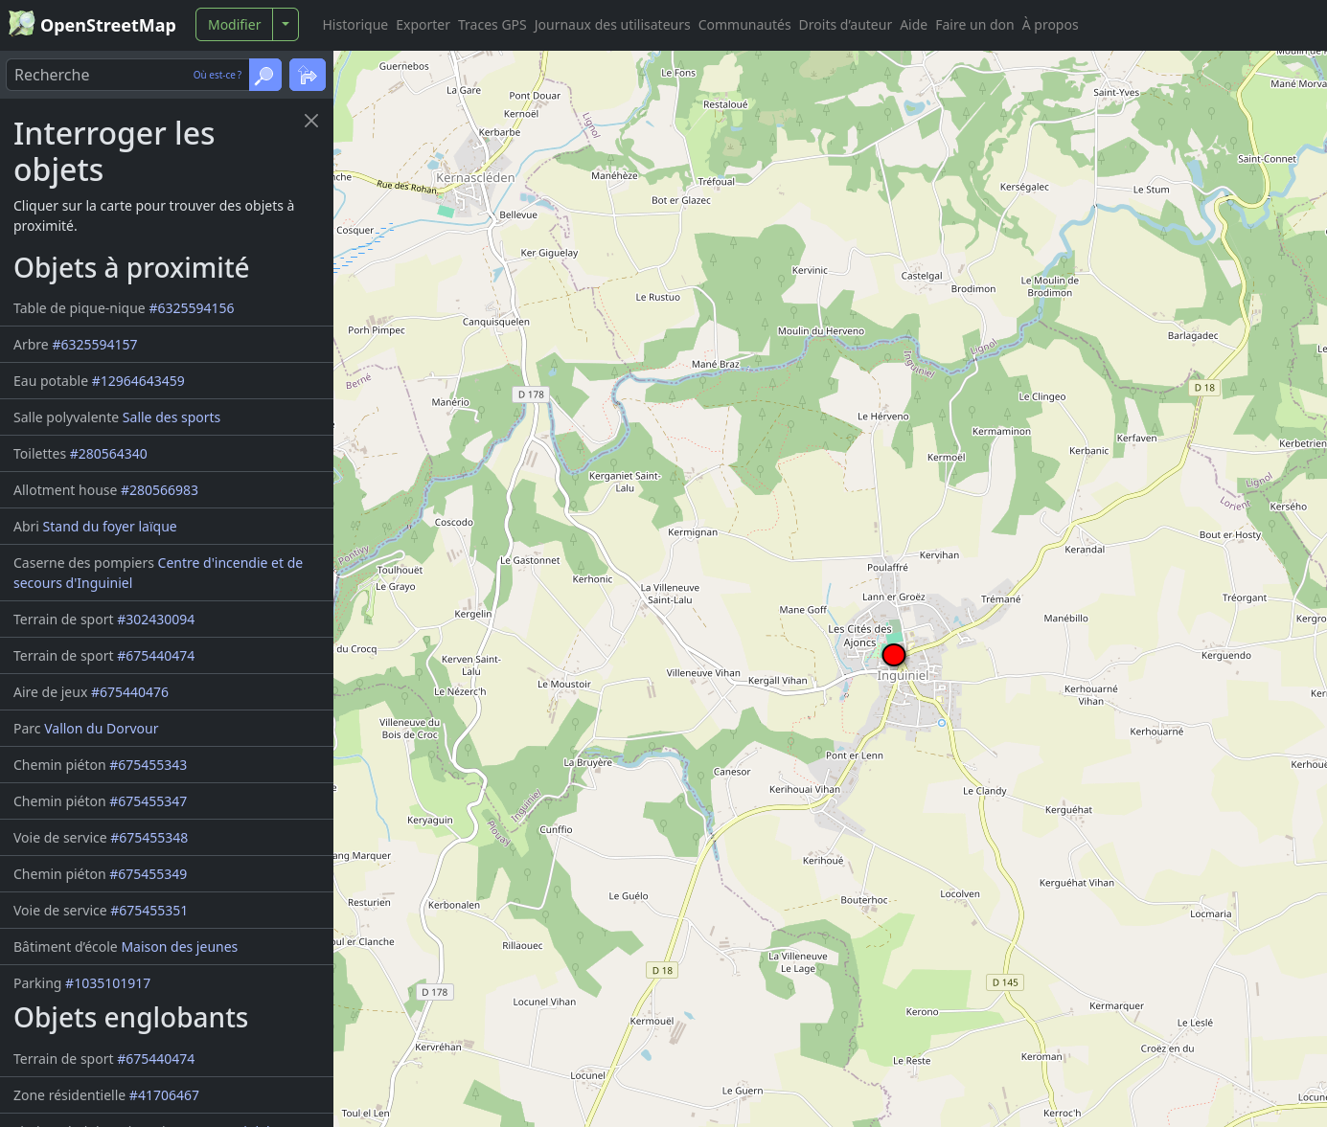Open the Vallon du Dorvour park link

pos(102,729)
